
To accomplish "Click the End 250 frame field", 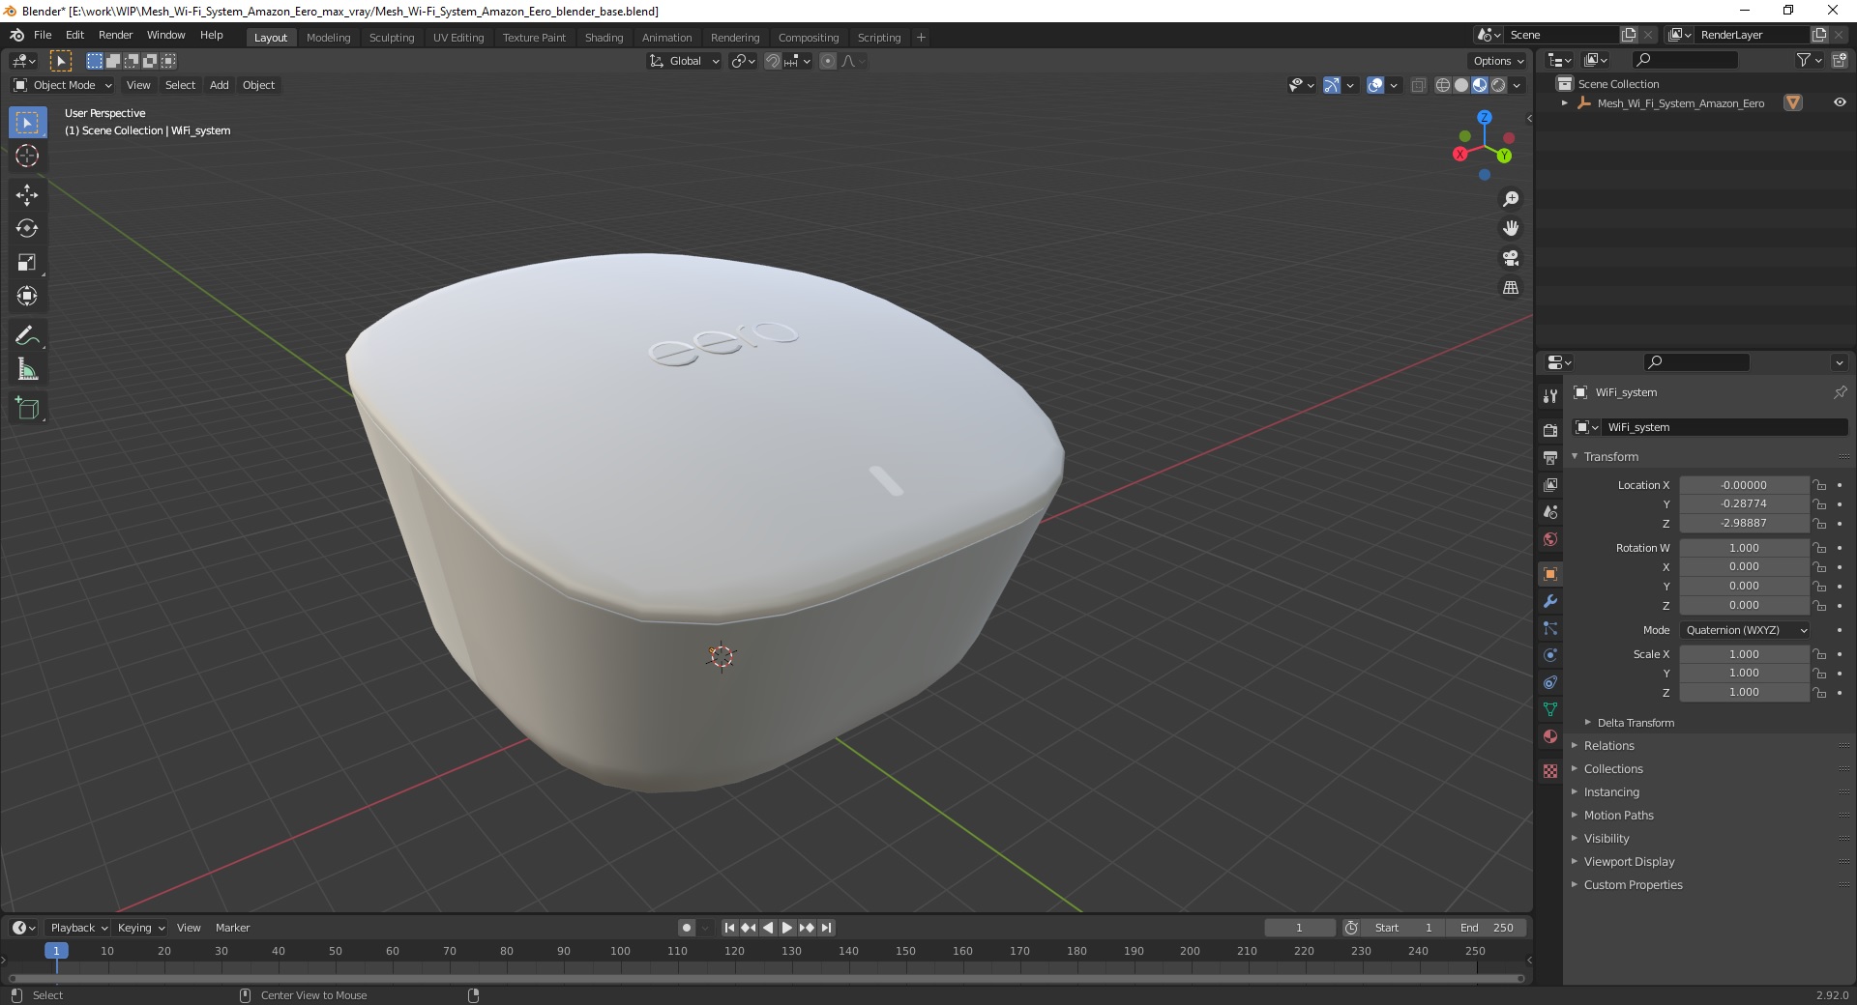I will click(x=1487, y=928).
